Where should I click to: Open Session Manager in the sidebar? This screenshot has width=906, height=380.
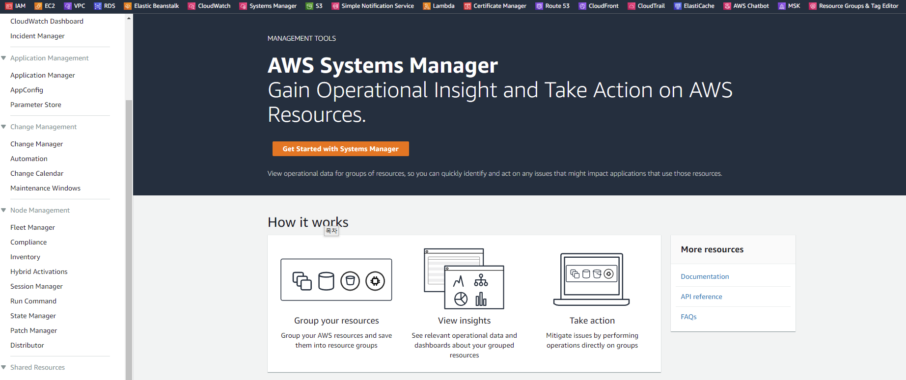36,286
